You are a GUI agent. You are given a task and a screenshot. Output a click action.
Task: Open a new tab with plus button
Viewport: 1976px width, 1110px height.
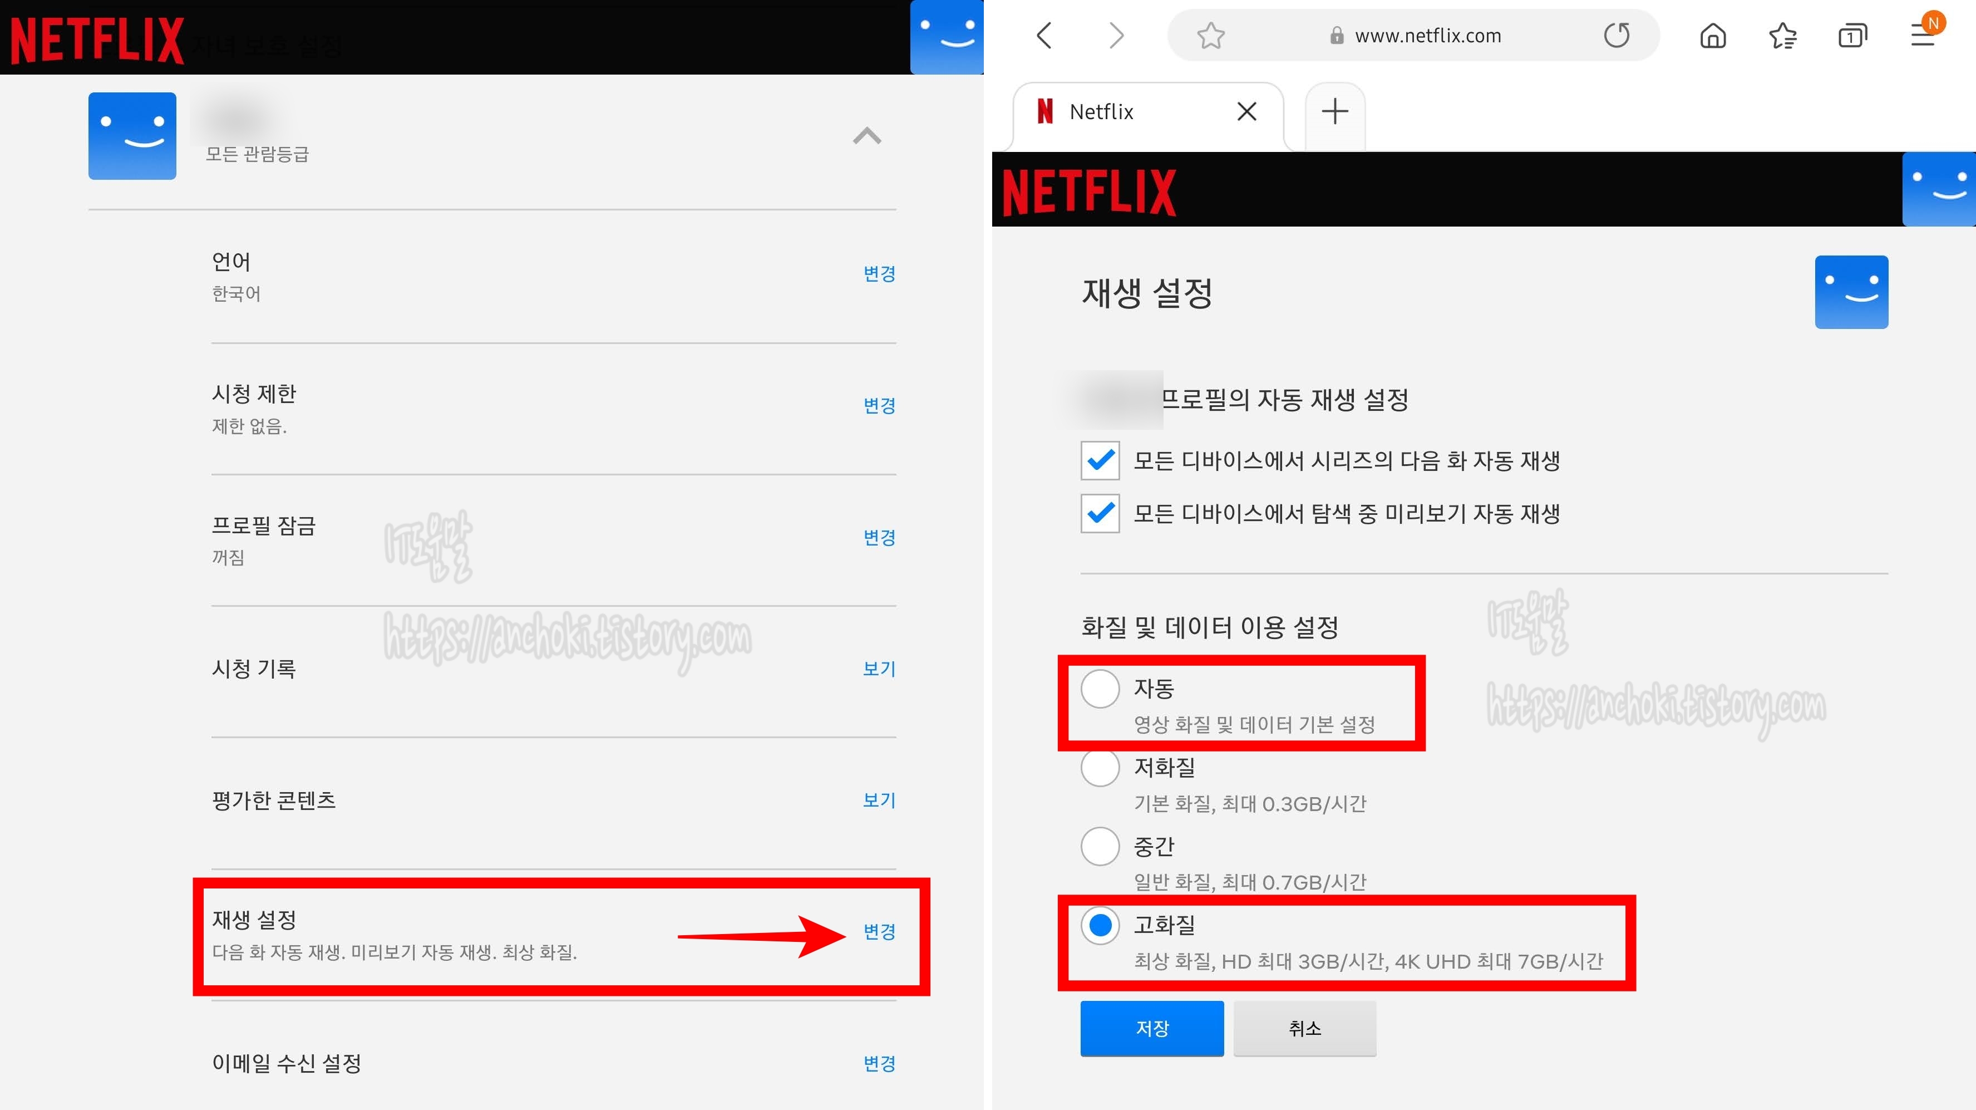(x=1335, y=112)
